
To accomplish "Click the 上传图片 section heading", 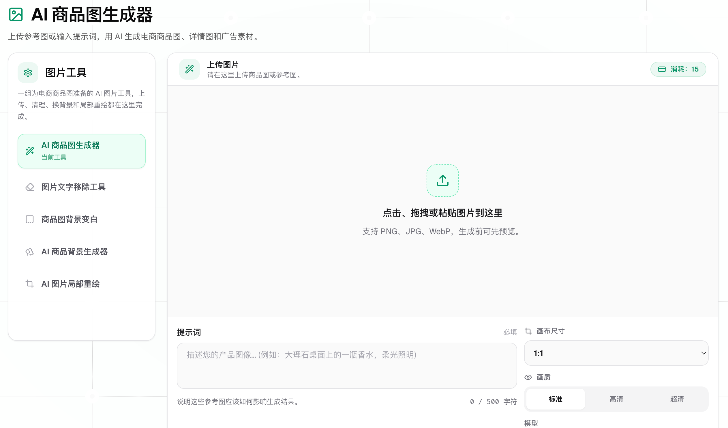I will [x=223, y=65].
